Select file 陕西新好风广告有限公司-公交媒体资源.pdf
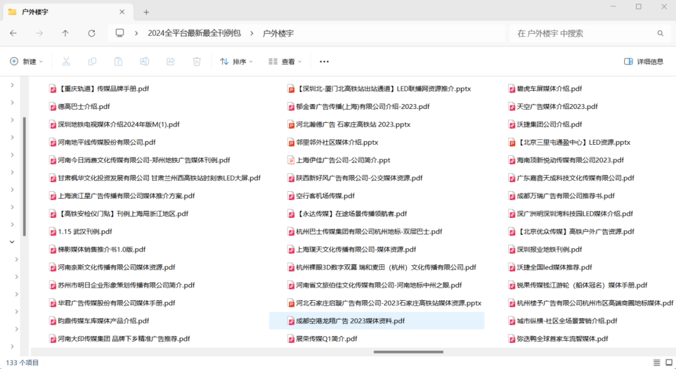The height and width of the screenshot is (369, 676). [356, 179]
